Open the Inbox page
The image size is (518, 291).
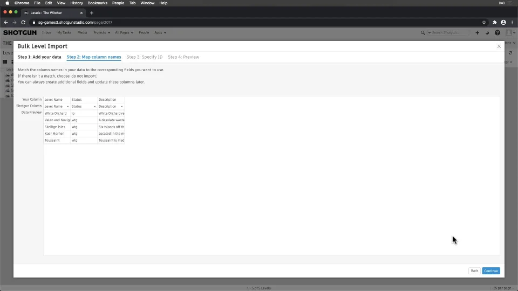(x=46, y=33)
